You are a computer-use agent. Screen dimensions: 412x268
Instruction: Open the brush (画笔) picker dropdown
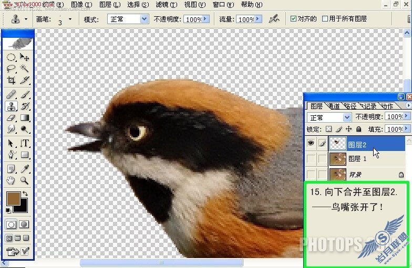[x=70, y=19]
